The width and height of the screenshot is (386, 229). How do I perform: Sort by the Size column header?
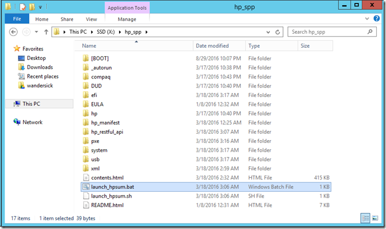(315, 46)
